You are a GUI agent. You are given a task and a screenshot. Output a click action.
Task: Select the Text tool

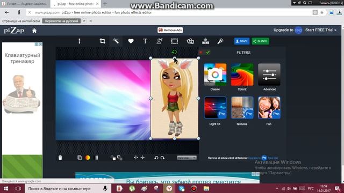pyautogui.click(x=145, y=41)
